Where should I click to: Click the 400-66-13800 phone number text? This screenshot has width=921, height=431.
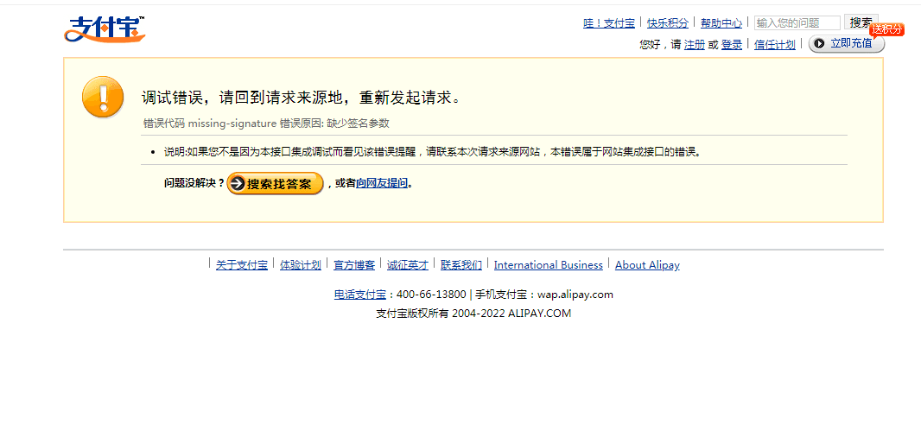pos(432,295)
